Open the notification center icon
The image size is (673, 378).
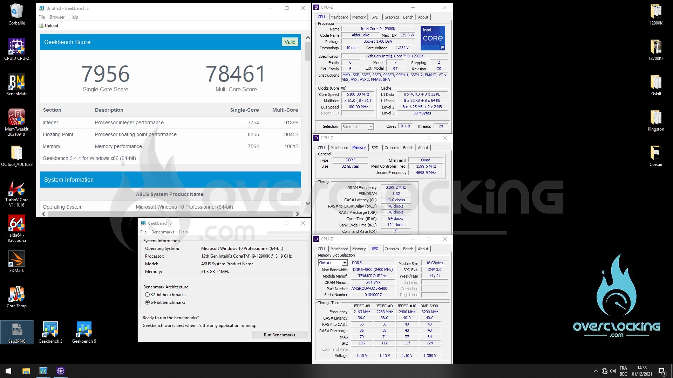[x=662, y=371]
